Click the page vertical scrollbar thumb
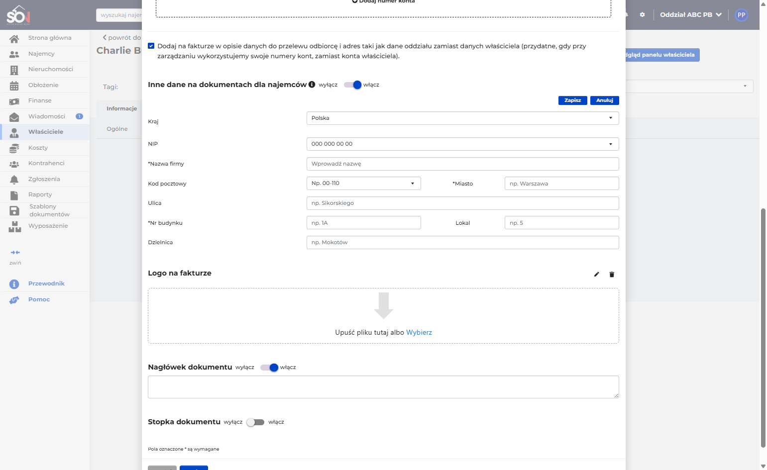 coord(763,328)
